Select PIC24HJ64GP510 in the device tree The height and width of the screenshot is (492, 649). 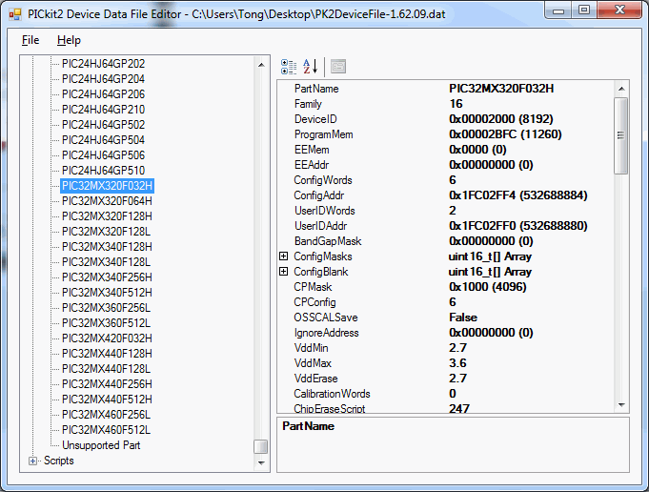[x=104, y=171]
